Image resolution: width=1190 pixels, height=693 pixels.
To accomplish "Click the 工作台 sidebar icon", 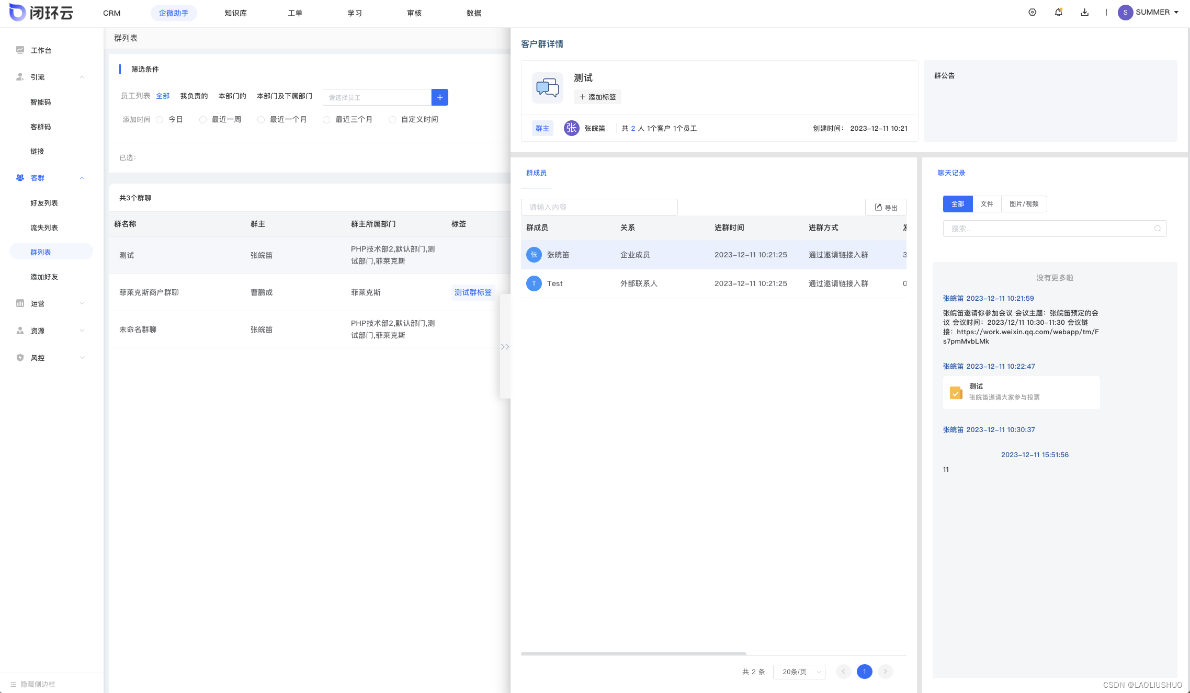I will coord(20,50).
